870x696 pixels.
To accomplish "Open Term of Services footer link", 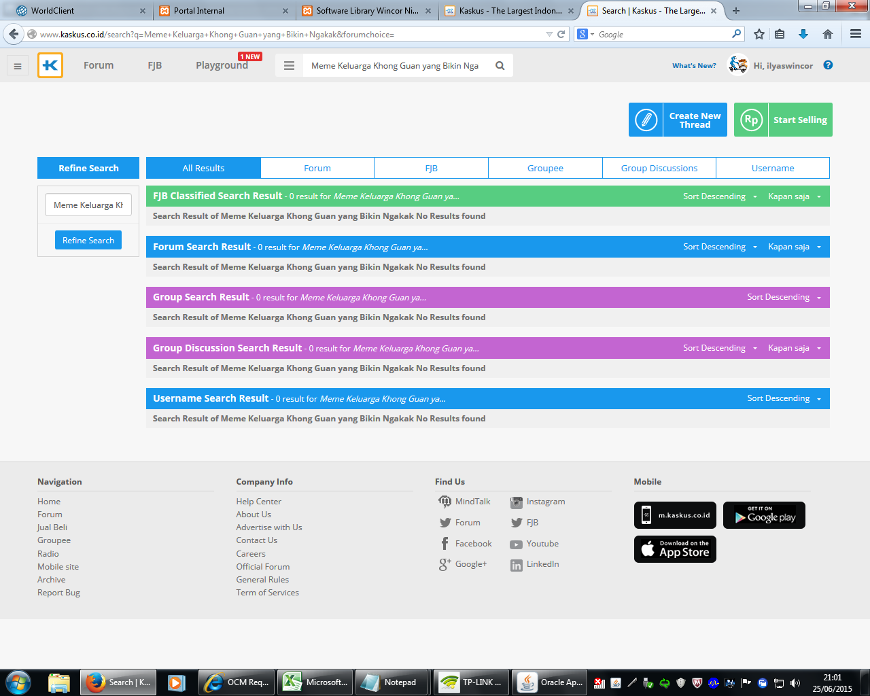I will pyautogui.click(x=267, y=593).
